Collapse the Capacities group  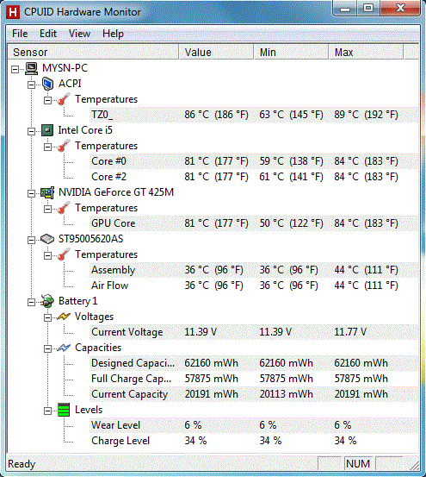pos(47,349)
